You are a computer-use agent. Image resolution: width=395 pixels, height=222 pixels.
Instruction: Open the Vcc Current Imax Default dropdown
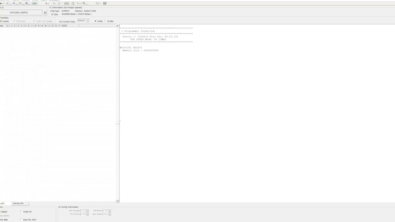click(x=83, y=21)
